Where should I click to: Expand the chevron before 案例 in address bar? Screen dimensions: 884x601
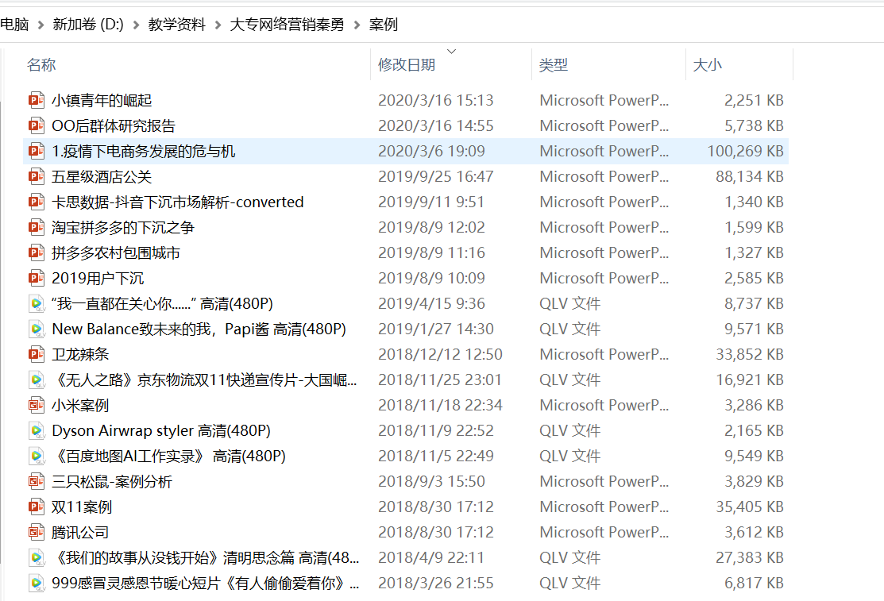pos(357,25)
